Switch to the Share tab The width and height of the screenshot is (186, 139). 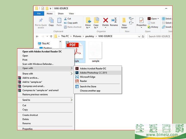tap(61, 13)
